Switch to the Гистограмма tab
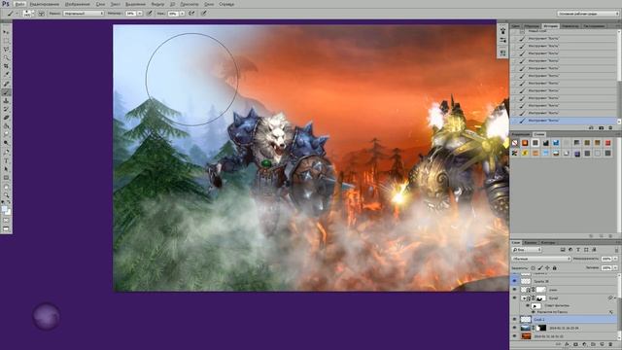Viewport: 622px width, 350px height. pos(594,26)
